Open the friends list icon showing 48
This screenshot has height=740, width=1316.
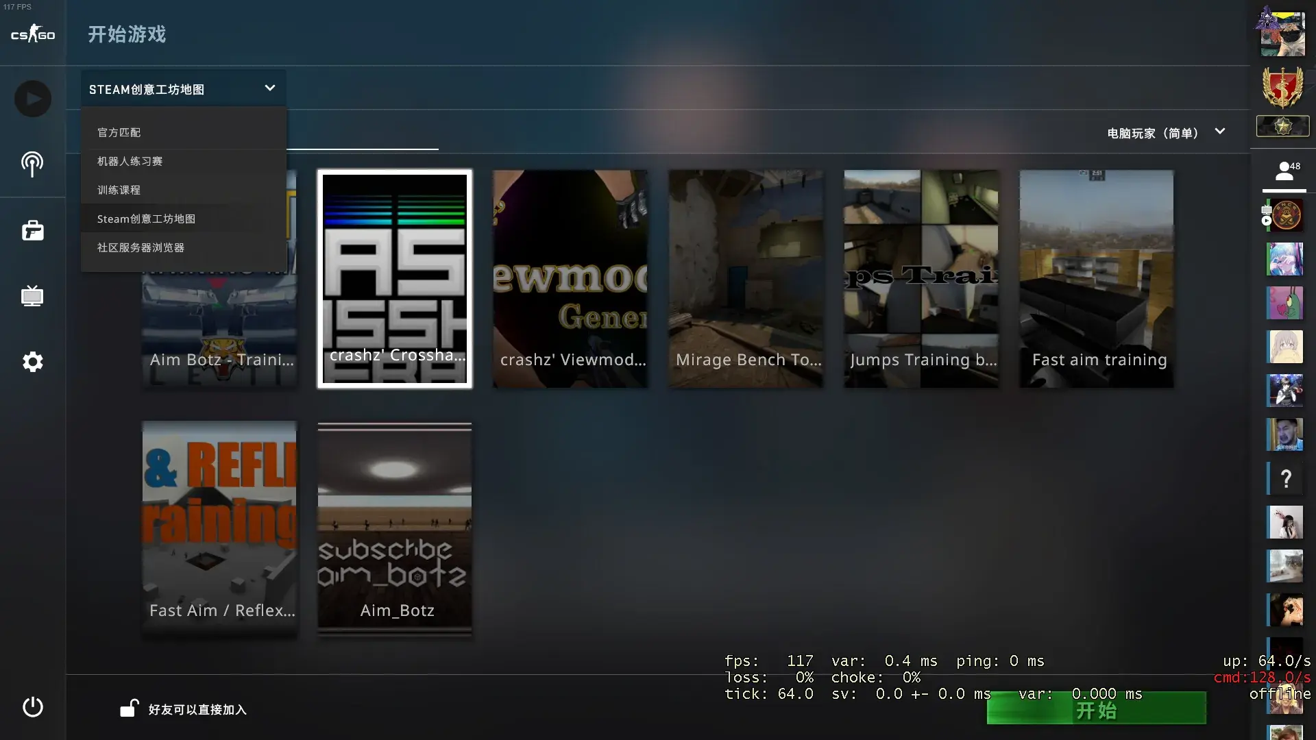click(1284, 171)
